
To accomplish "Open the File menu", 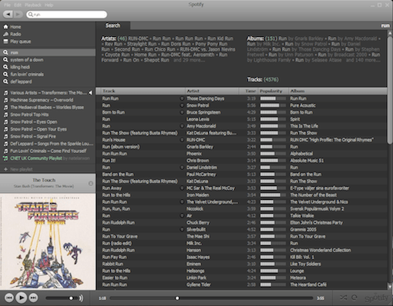I will [7, 5].
